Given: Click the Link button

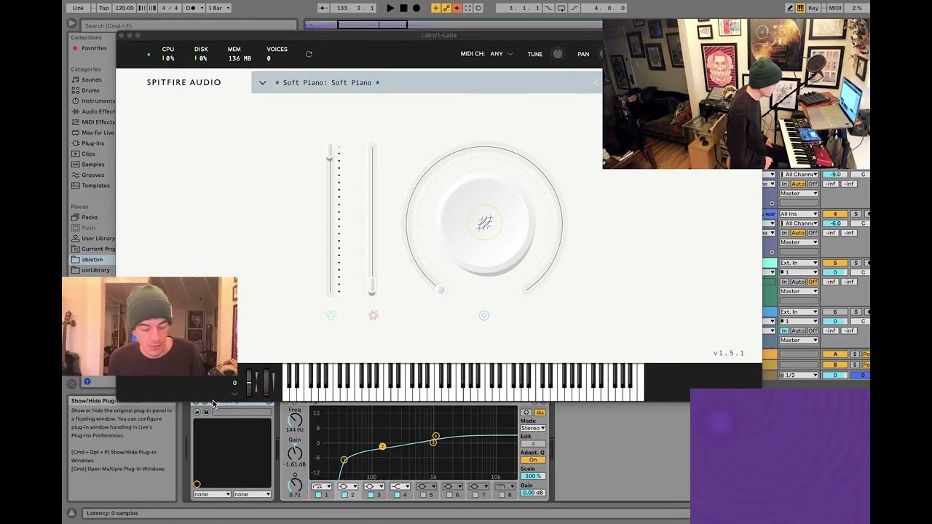Looking at the screenshot, I should coord(78,8).
